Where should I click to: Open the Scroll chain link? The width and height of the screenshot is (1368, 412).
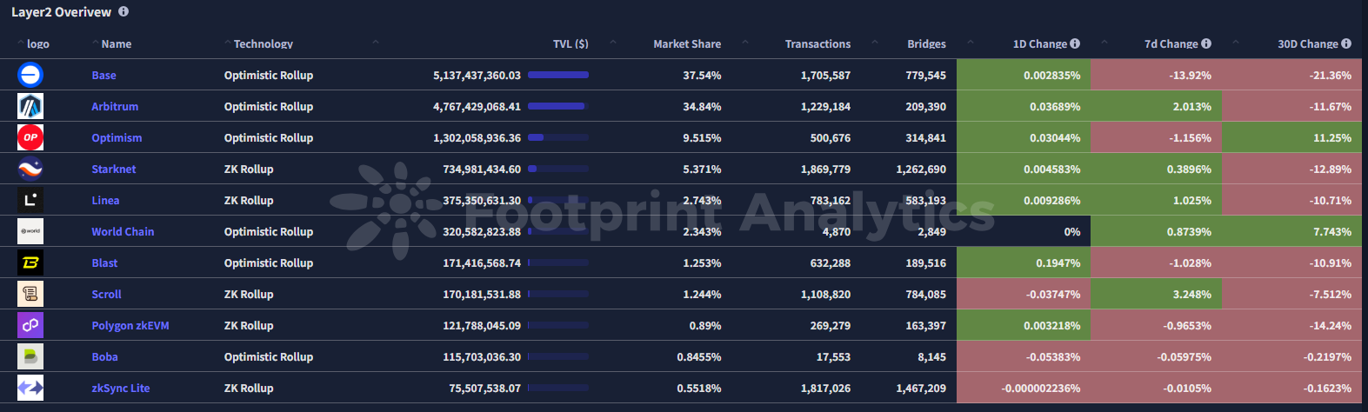[107, 294]
